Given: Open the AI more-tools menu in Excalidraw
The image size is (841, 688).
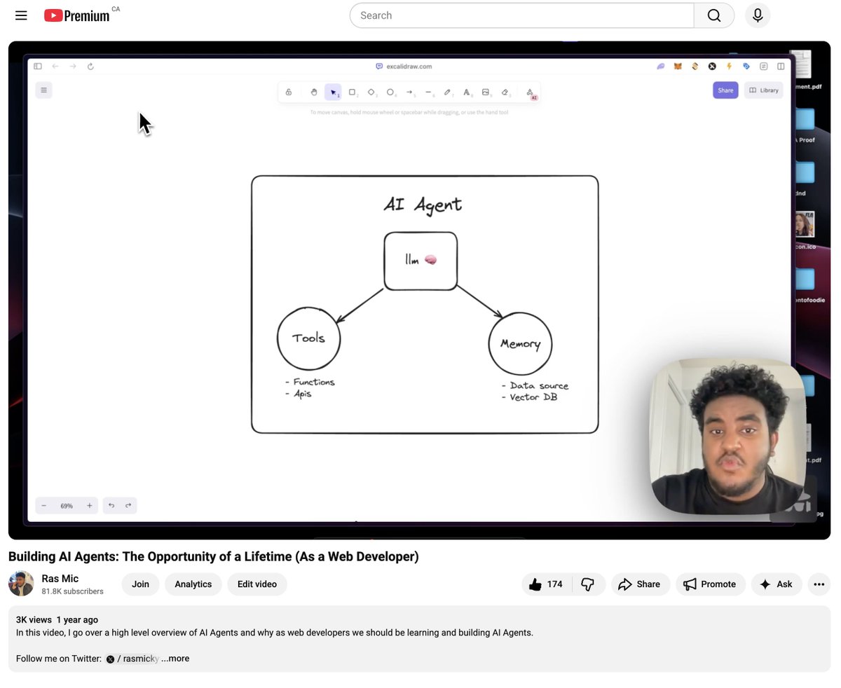Looking at the screenshot, I should tap(530, 92).
